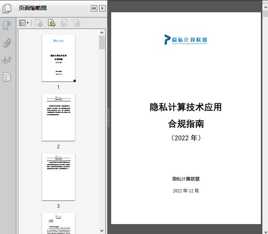Image resolution: width=268 pixels, height=234 pixels.
Task: Click the page number label 1
Action: pyautogui.click(x=58, y=87)
